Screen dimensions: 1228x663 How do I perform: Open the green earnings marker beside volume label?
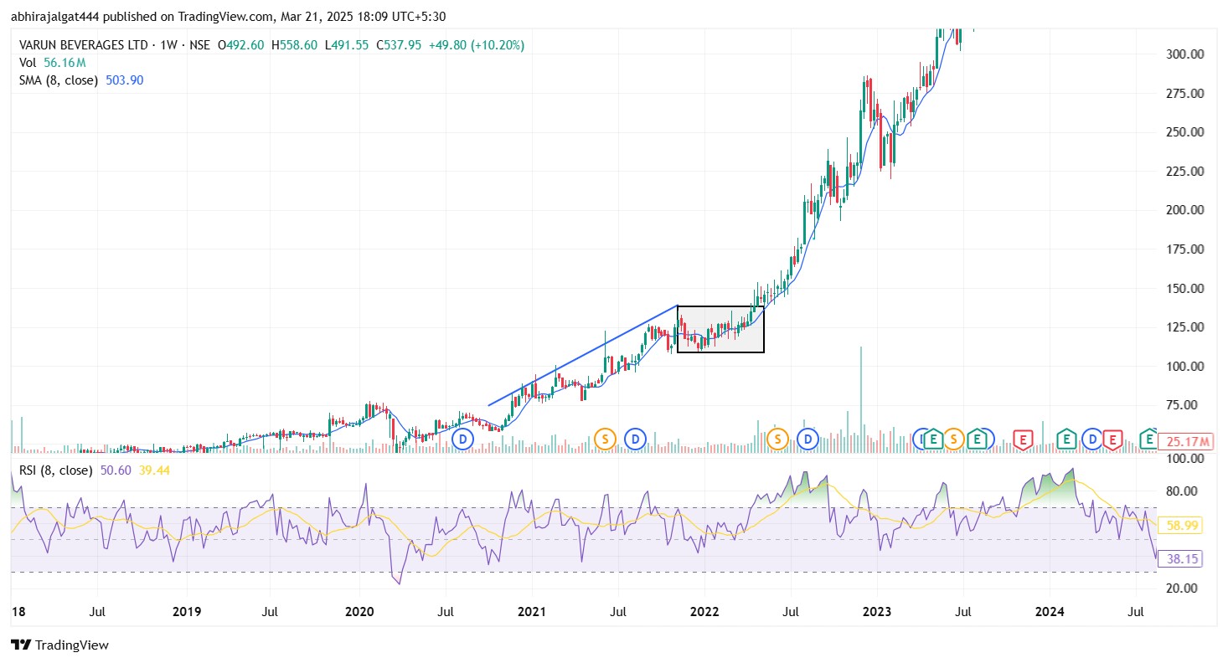coord(1149,439)
